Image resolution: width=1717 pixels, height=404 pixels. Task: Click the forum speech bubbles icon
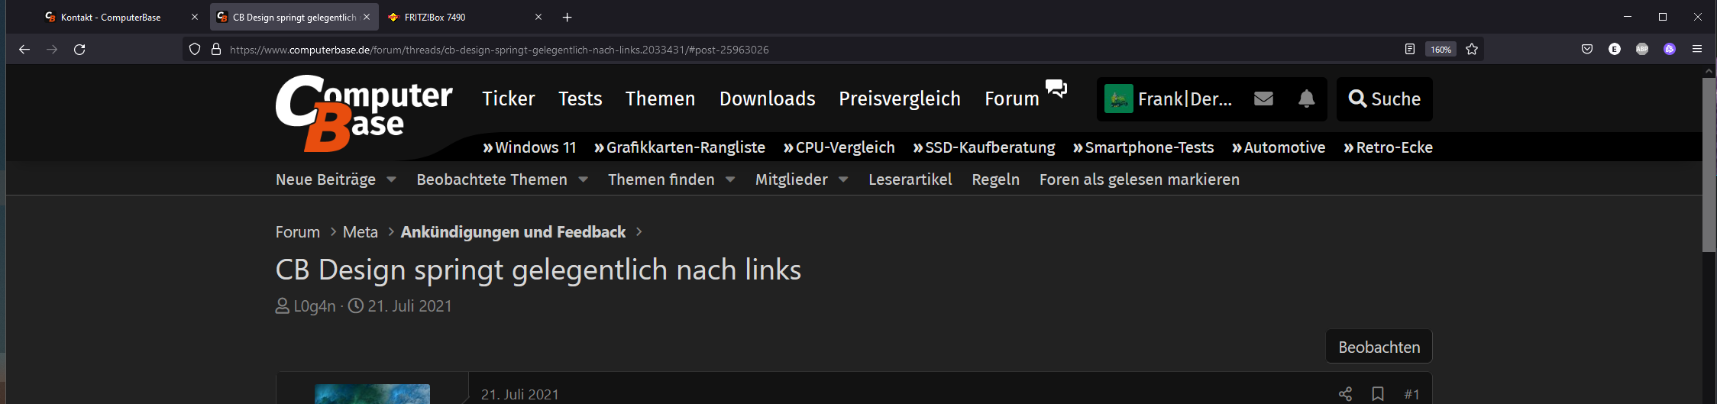1056,89
